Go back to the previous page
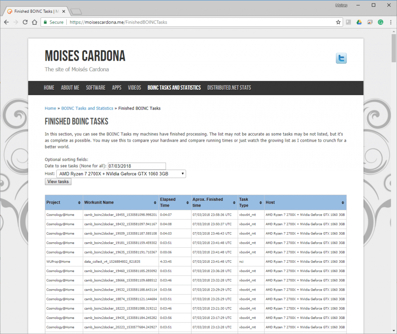The image size is (397, 334). 6,22
